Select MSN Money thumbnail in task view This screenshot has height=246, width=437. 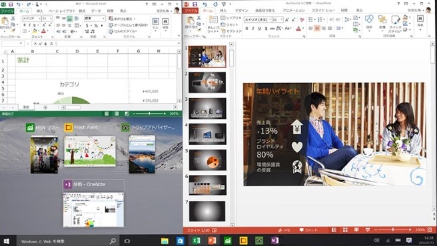coord(45,154)
